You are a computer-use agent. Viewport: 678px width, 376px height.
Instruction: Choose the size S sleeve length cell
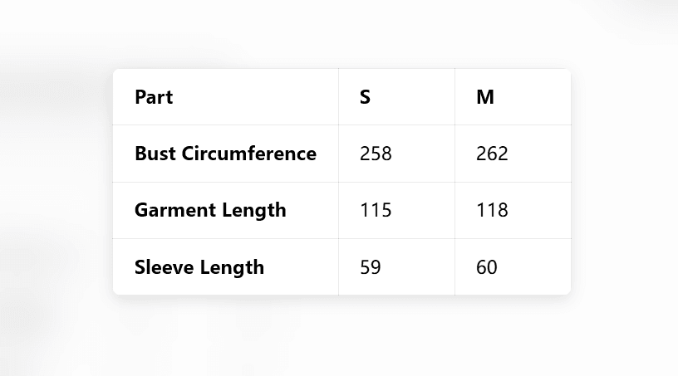tap(396, 267)
